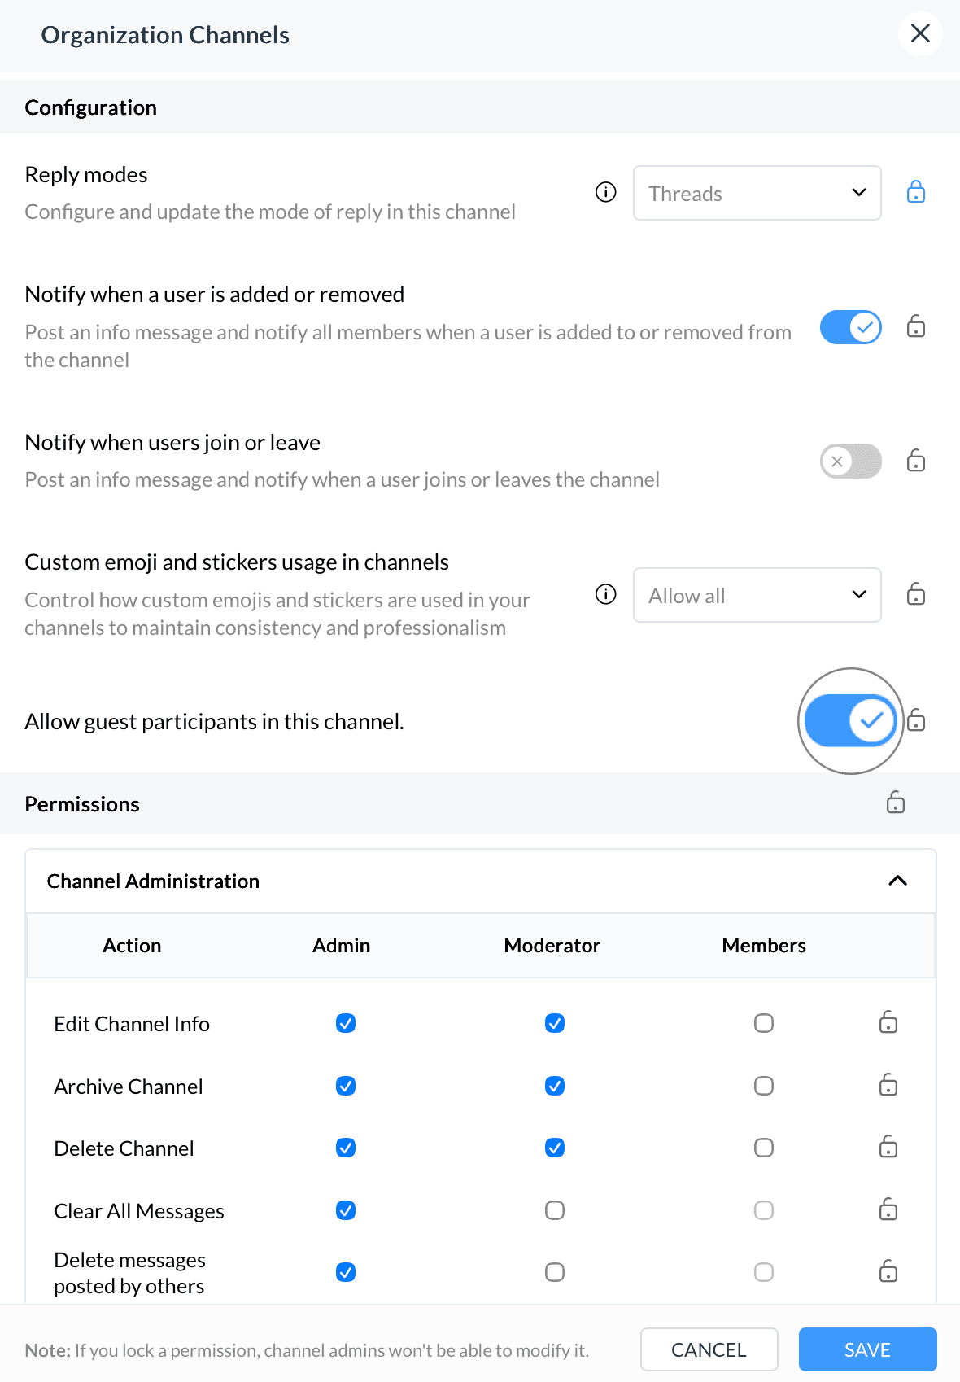Check Members box for Edit Channel Info
This screenshot has width=960, height=1382.
(x=764, y=1023)
